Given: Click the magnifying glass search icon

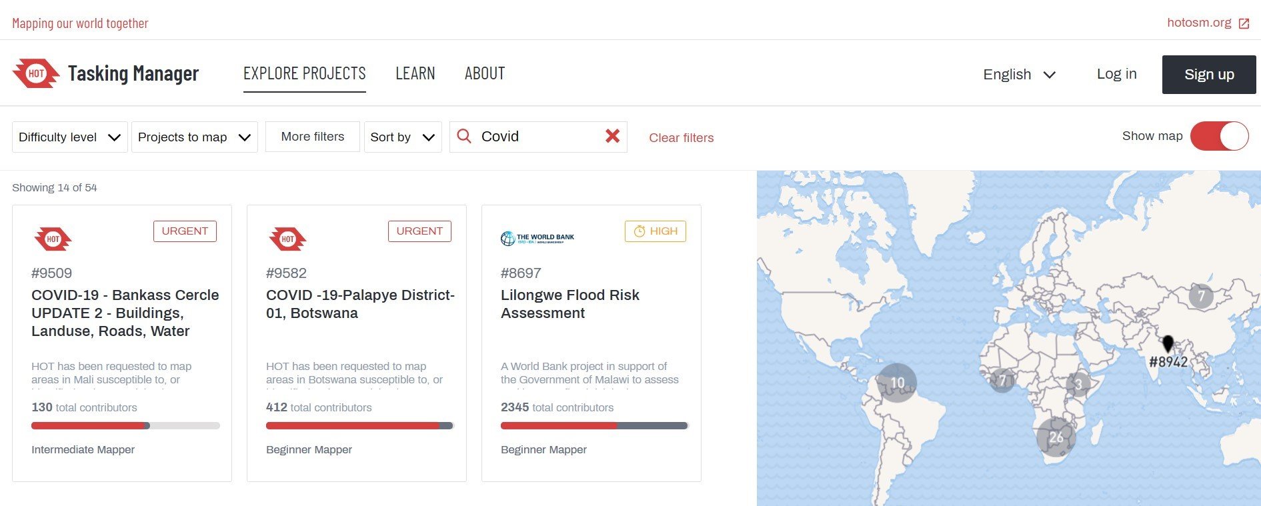Looking at the screenshot, I should 464,136.
